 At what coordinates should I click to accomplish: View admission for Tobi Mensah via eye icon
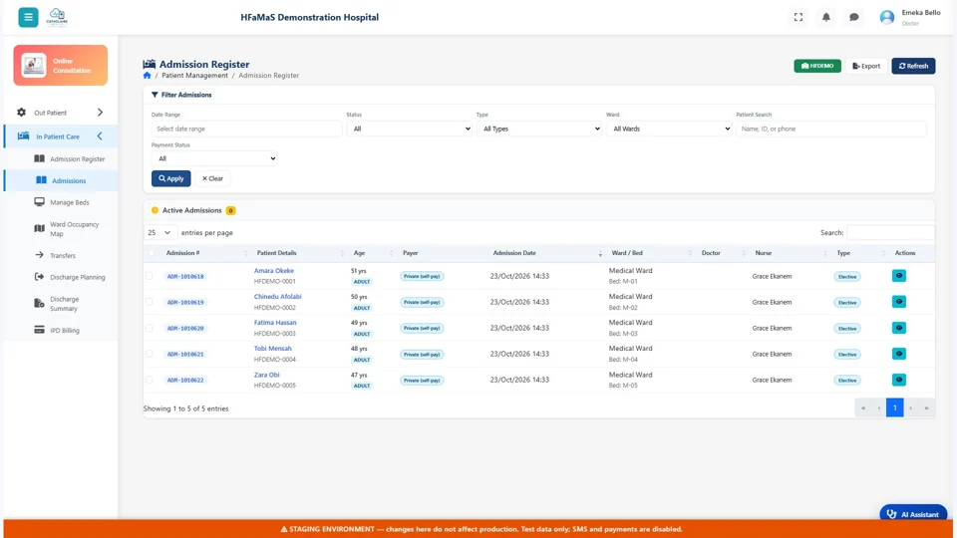point(898,354)
